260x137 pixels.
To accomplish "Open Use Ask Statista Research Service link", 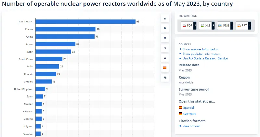I will 205,58.
